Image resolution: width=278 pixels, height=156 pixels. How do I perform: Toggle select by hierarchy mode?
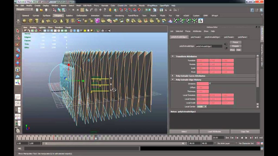pos(55,10)
